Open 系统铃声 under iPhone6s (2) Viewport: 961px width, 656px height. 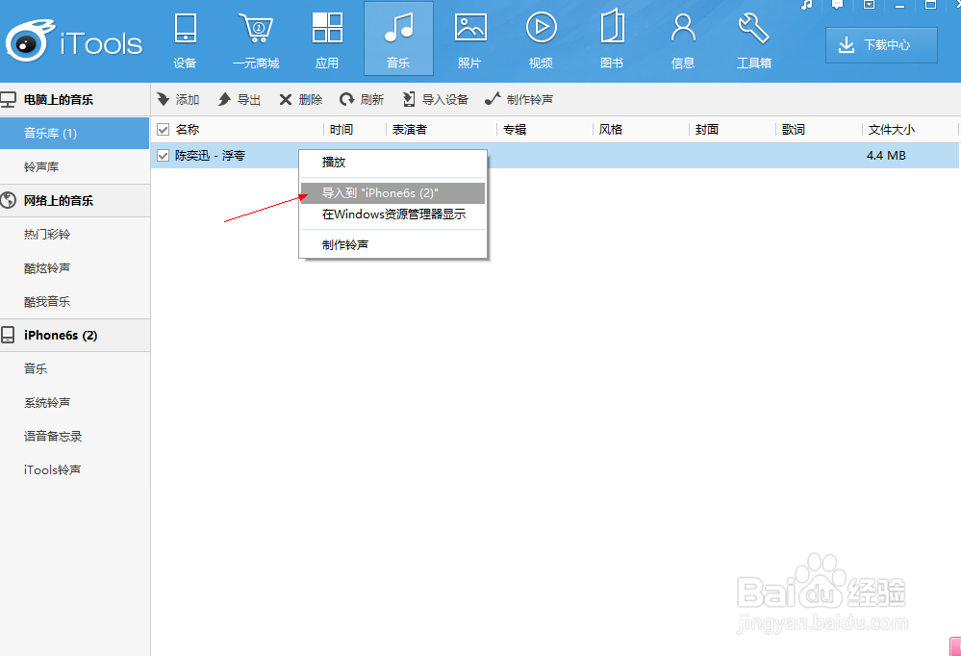click(75, 402)
